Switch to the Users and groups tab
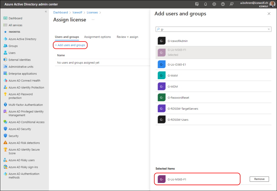 (x=67, y=37)
